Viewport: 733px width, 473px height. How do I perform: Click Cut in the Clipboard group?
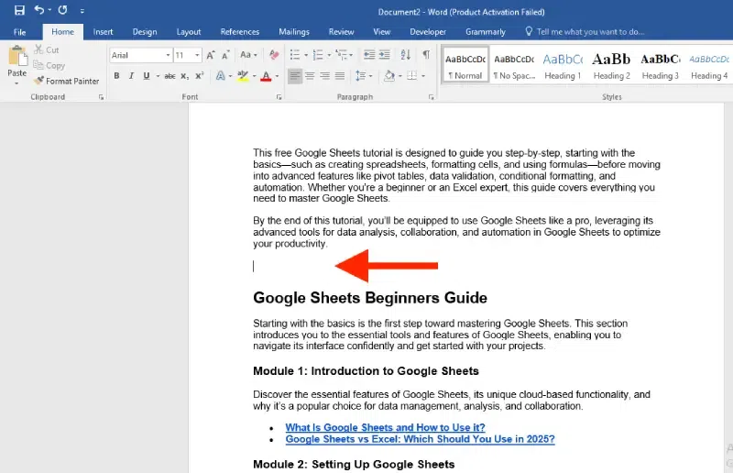(47, 49)
